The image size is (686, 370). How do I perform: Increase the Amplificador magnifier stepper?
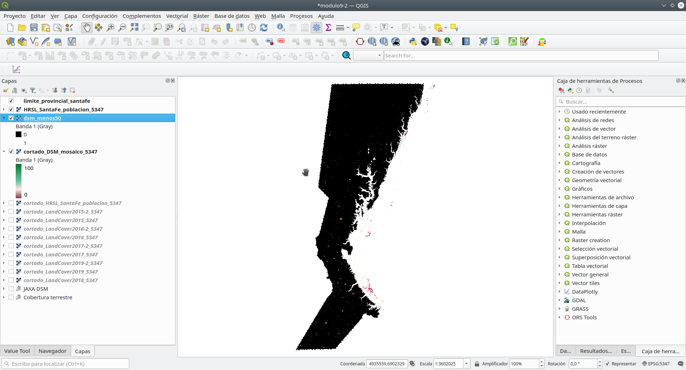point(542,361)
